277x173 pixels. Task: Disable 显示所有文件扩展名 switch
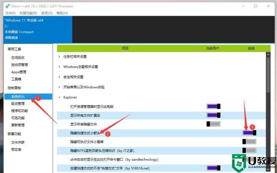click(213, 115)
